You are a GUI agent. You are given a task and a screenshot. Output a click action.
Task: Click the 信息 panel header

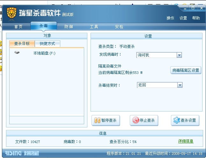(105, 133)
